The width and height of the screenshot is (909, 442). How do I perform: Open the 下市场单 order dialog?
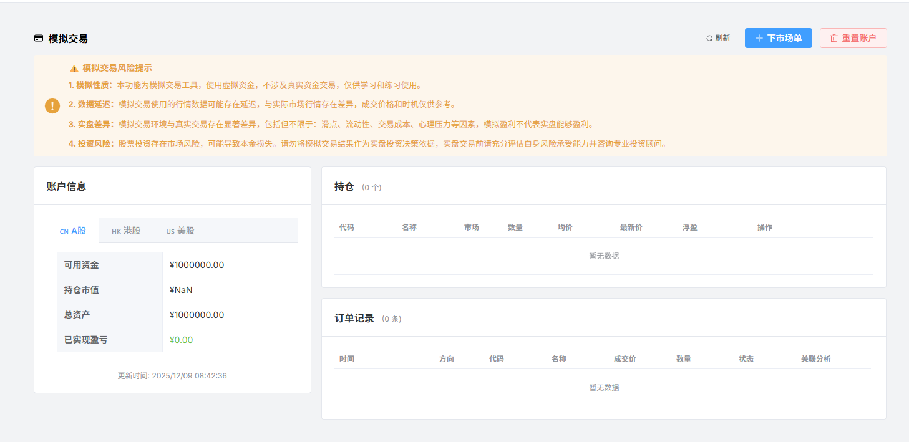[779, 37]
